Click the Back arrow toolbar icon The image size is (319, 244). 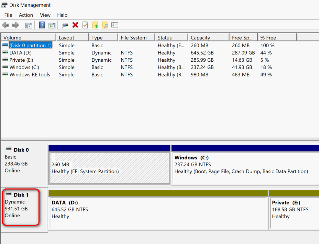pos(5,25)
